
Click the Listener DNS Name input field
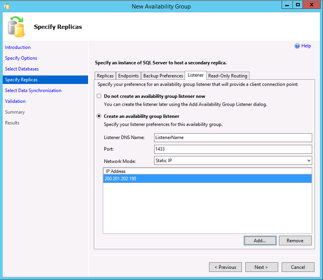[232, 137]
